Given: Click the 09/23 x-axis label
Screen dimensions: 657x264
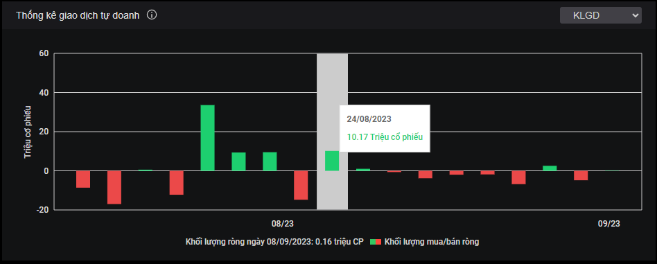Looking at the screenshot, I should pyautogui.click(x=608, y=224).
